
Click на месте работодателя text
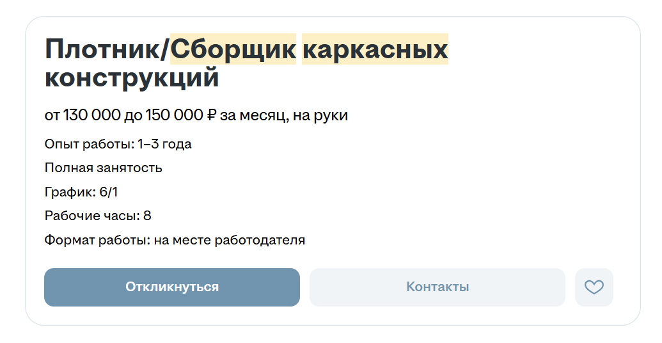pyautogui.click(x=229, y=240)
